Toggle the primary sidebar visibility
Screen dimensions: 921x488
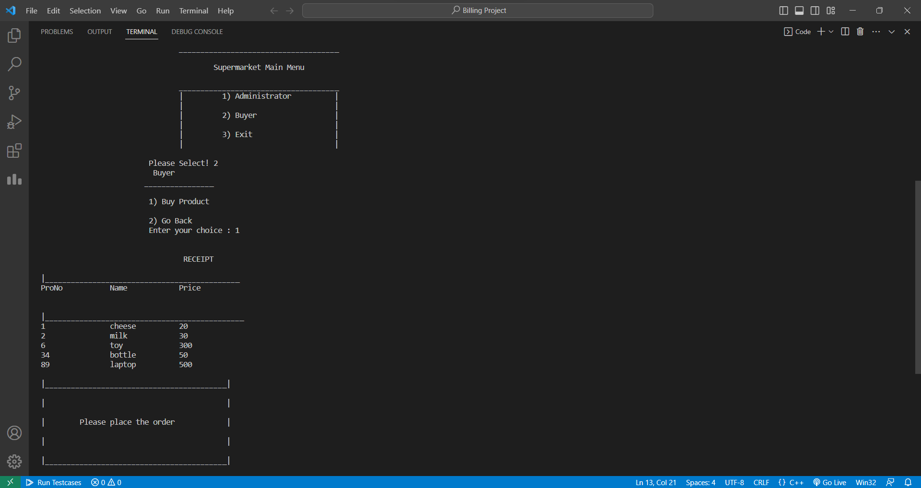[x=784, y=10]
